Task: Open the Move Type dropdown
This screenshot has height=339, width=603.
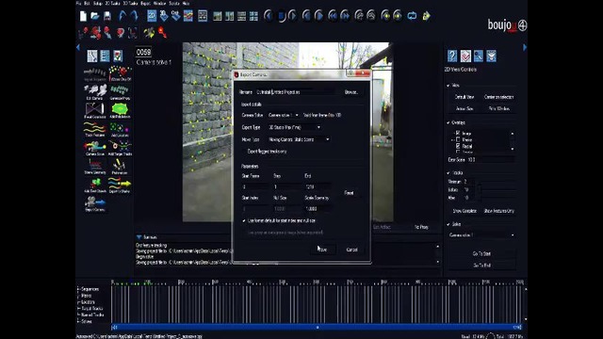Action: pyautogui.click(x=299, y=139)
